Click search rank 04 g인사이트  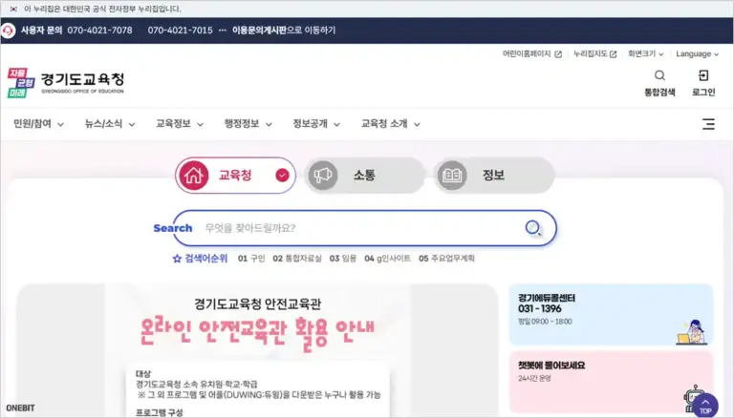click(388, 259)
